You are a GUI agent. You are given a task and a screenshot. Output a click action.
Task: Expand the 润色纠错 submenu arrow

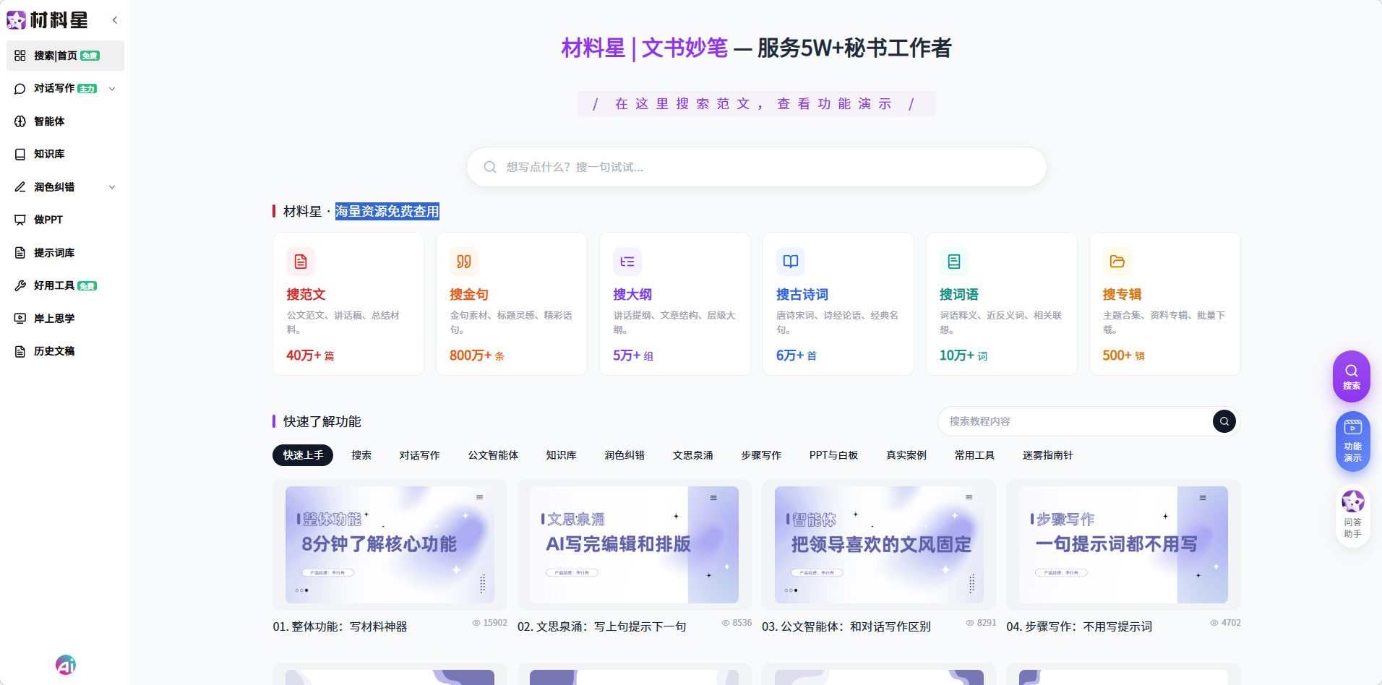(112, 187)
